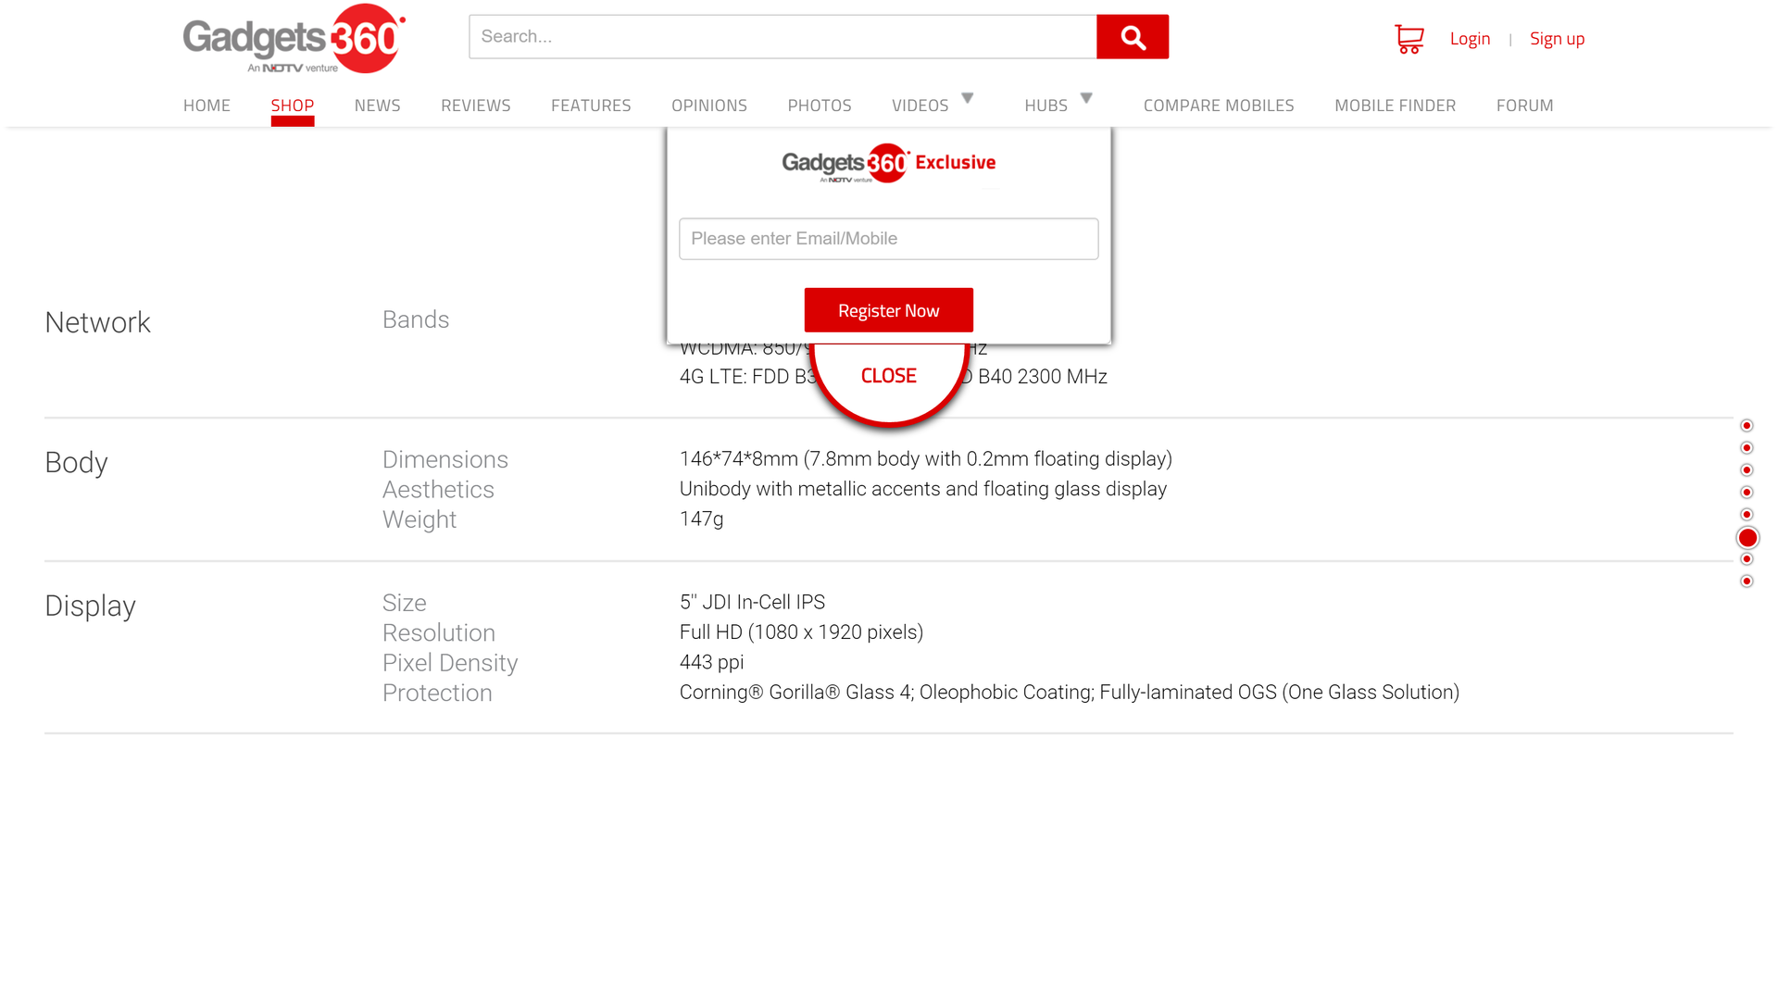Close the popup with CLOSE button

point(888,376)
